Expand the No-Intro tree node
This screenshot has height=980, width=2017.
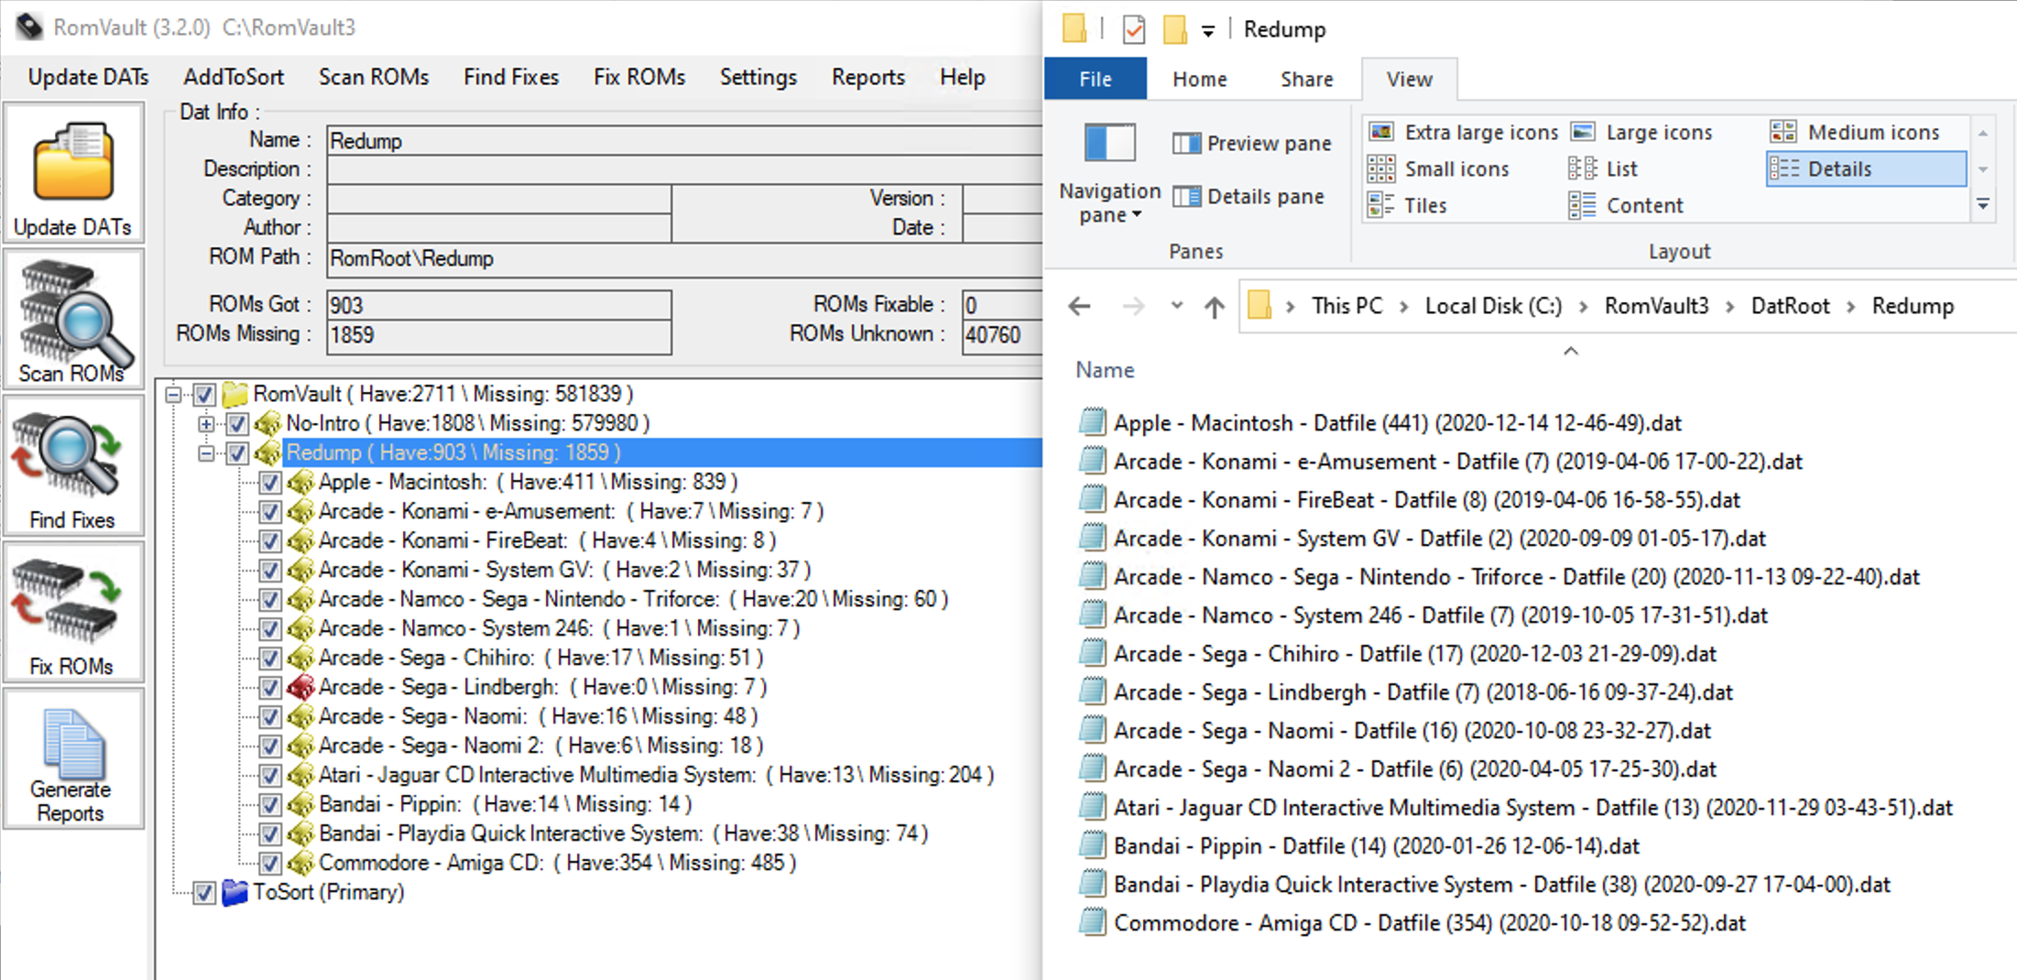click(x=206, y=424)
